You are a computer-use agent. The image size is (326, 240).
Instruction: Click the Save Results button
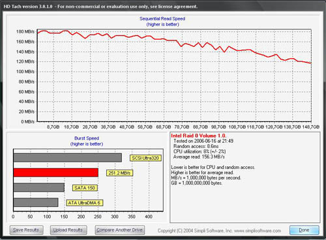coord(26,230)
